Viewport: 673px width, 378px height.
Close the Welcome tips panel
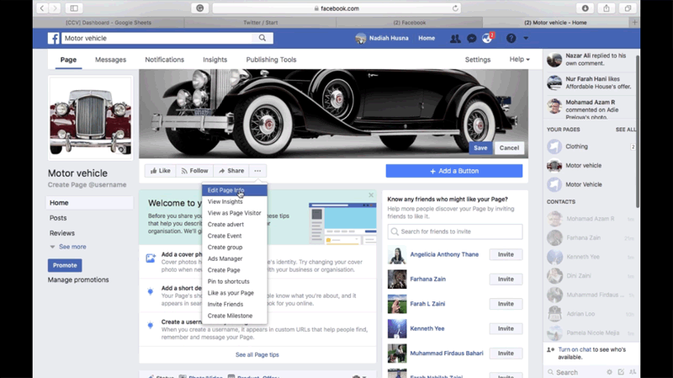pyautogui.click(x=371, y=195)
